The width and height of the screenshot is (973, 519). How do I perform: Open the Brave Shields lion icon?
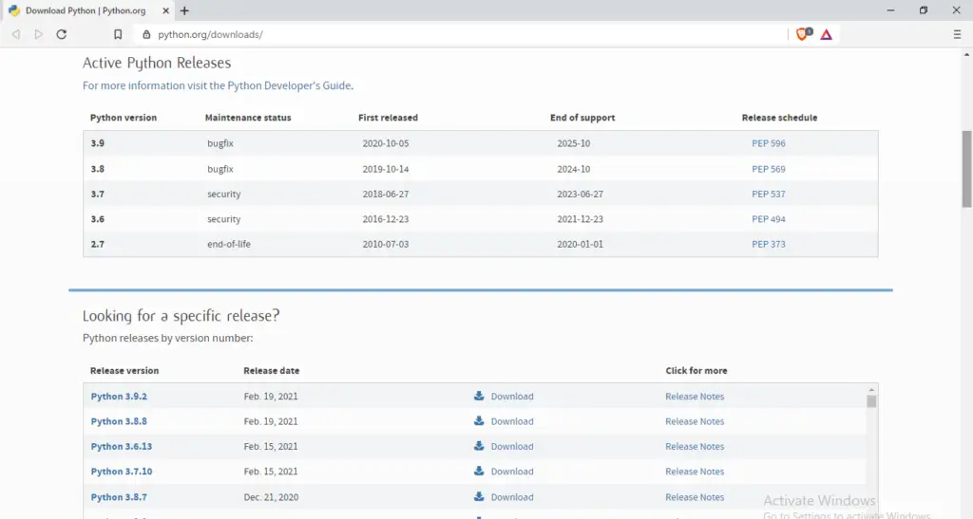click(x=803, y=34)
